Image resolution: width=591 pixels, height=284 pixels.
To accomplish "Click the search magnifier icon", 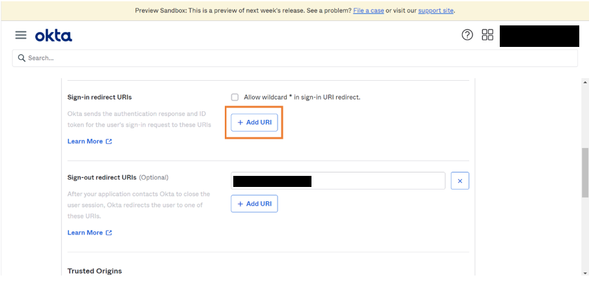I will [x=22, y=58].
